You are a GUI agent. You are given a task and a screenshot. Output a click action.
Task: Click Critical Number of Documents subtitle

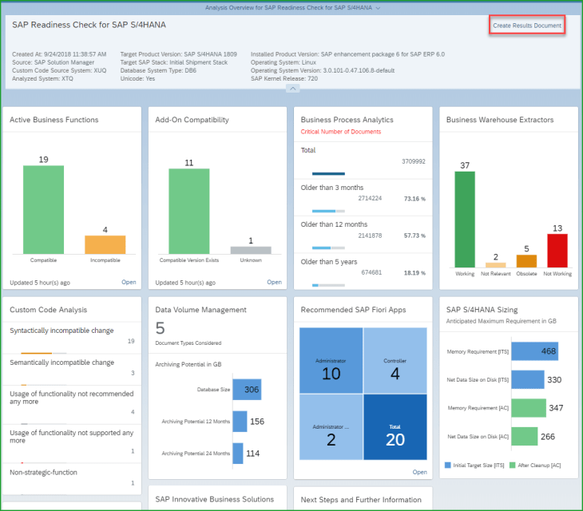[340, 132]
